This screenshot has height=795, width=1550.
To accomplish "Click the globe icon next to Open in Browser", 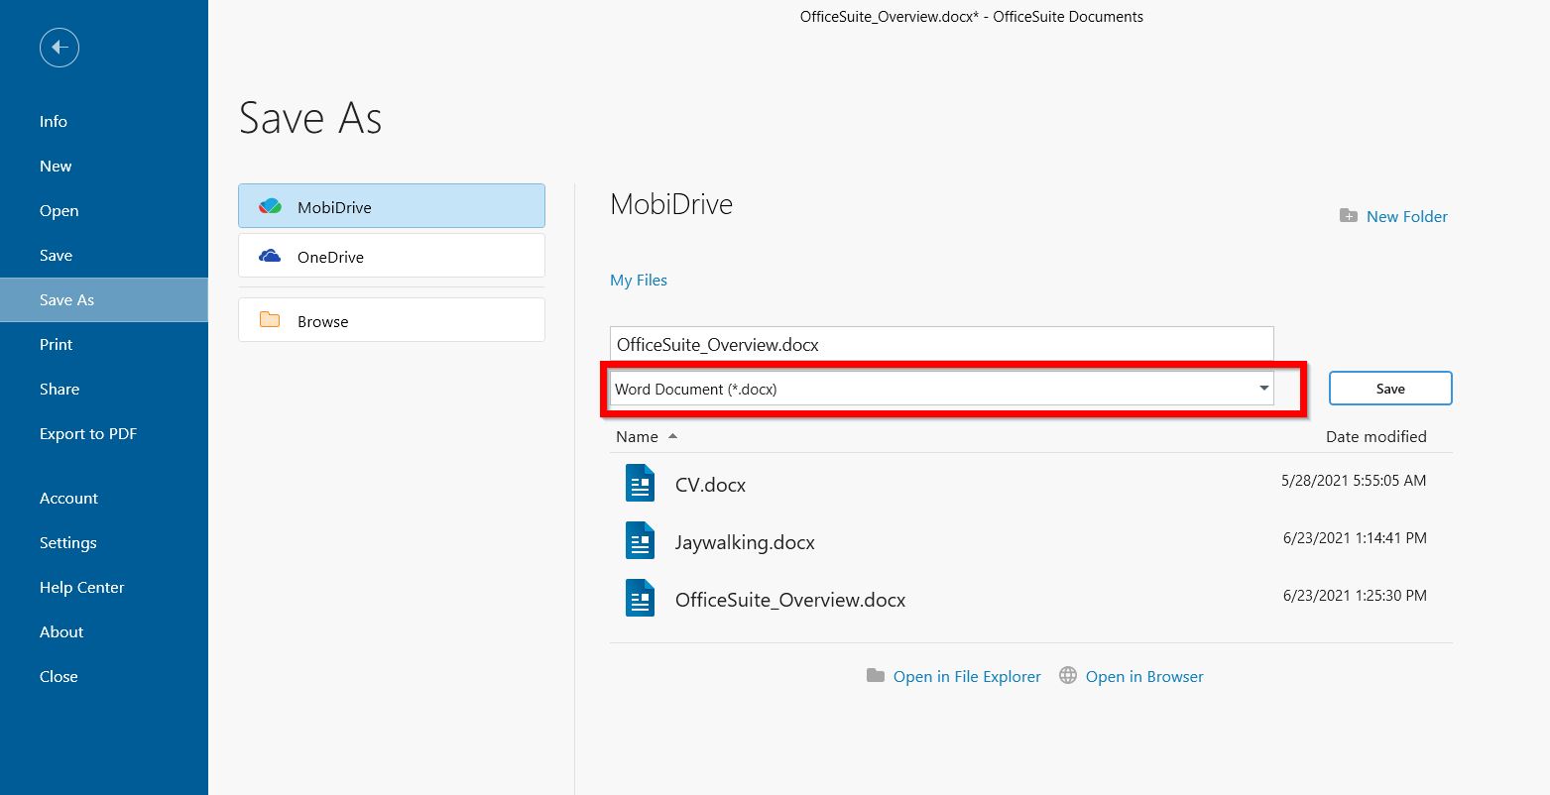I will click(x=1067, y=675).
